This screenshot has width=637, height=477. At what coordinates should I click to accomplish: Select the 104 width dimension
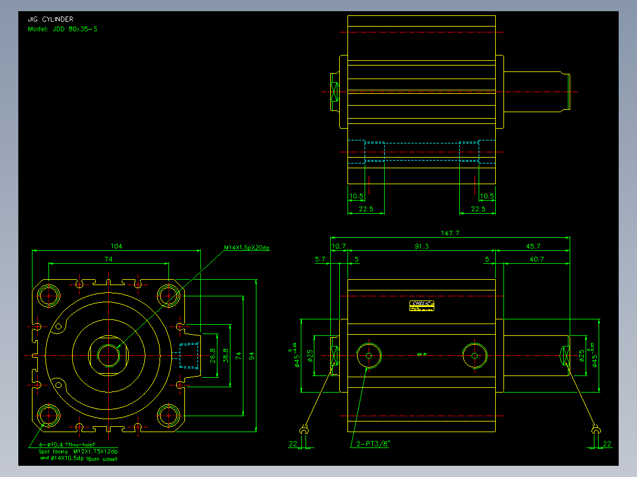[116, 246]
